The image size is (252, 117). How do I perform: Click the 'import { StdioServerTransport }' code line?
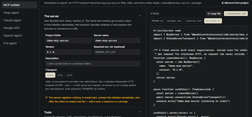201,38
